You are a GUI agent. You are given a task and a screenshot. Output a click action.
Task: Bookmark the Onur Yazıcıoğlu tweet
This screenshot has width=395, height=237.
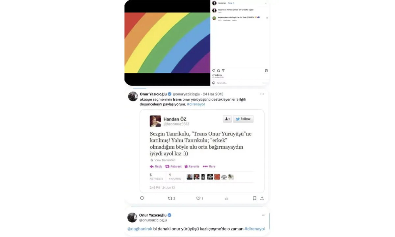(254, 198)
